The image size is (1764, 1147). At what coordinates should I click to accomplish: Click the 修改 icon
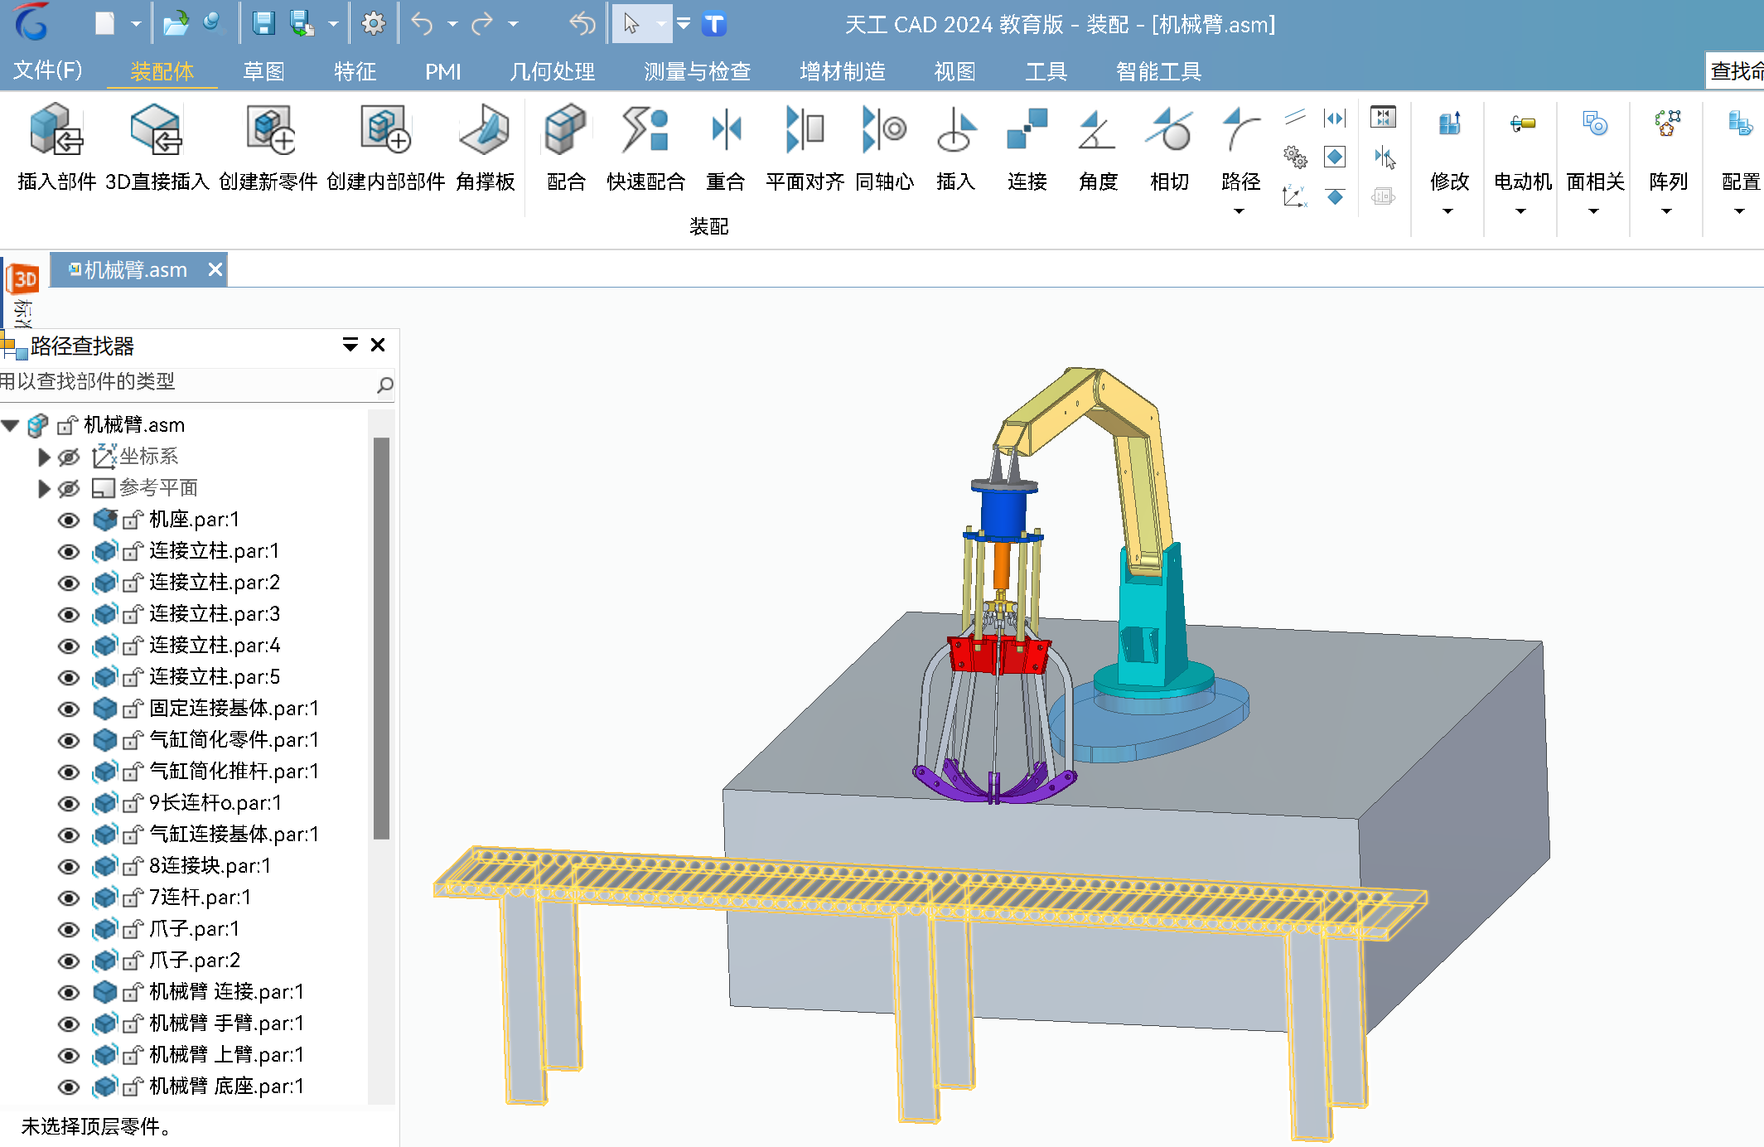[x=1449, y=124]
